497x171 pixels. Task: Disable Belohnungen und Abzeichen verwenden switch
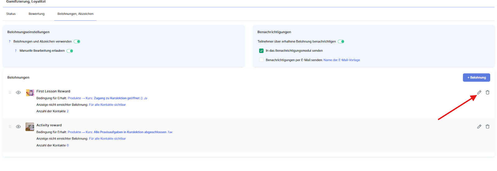pos(77,41)
